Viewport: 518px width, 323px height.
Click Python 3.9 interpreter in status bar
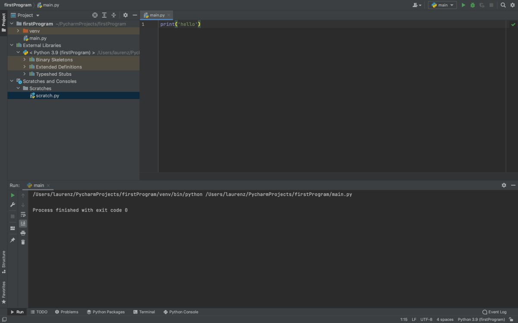[x=481, y=320]
